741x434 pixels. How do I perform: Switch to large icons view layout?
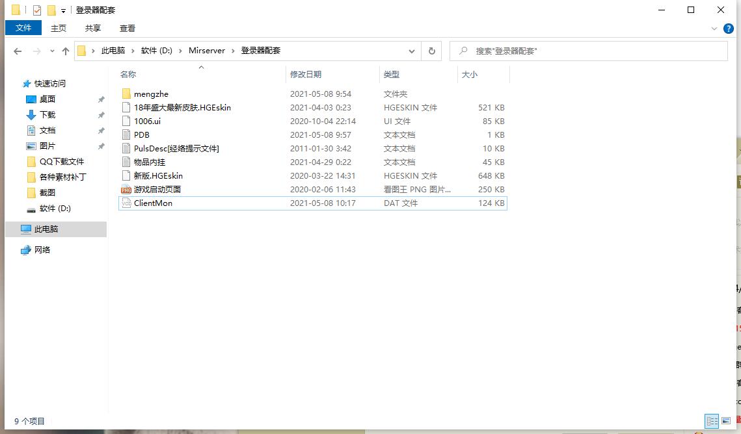pyautogui.click(x=726, y=421)
